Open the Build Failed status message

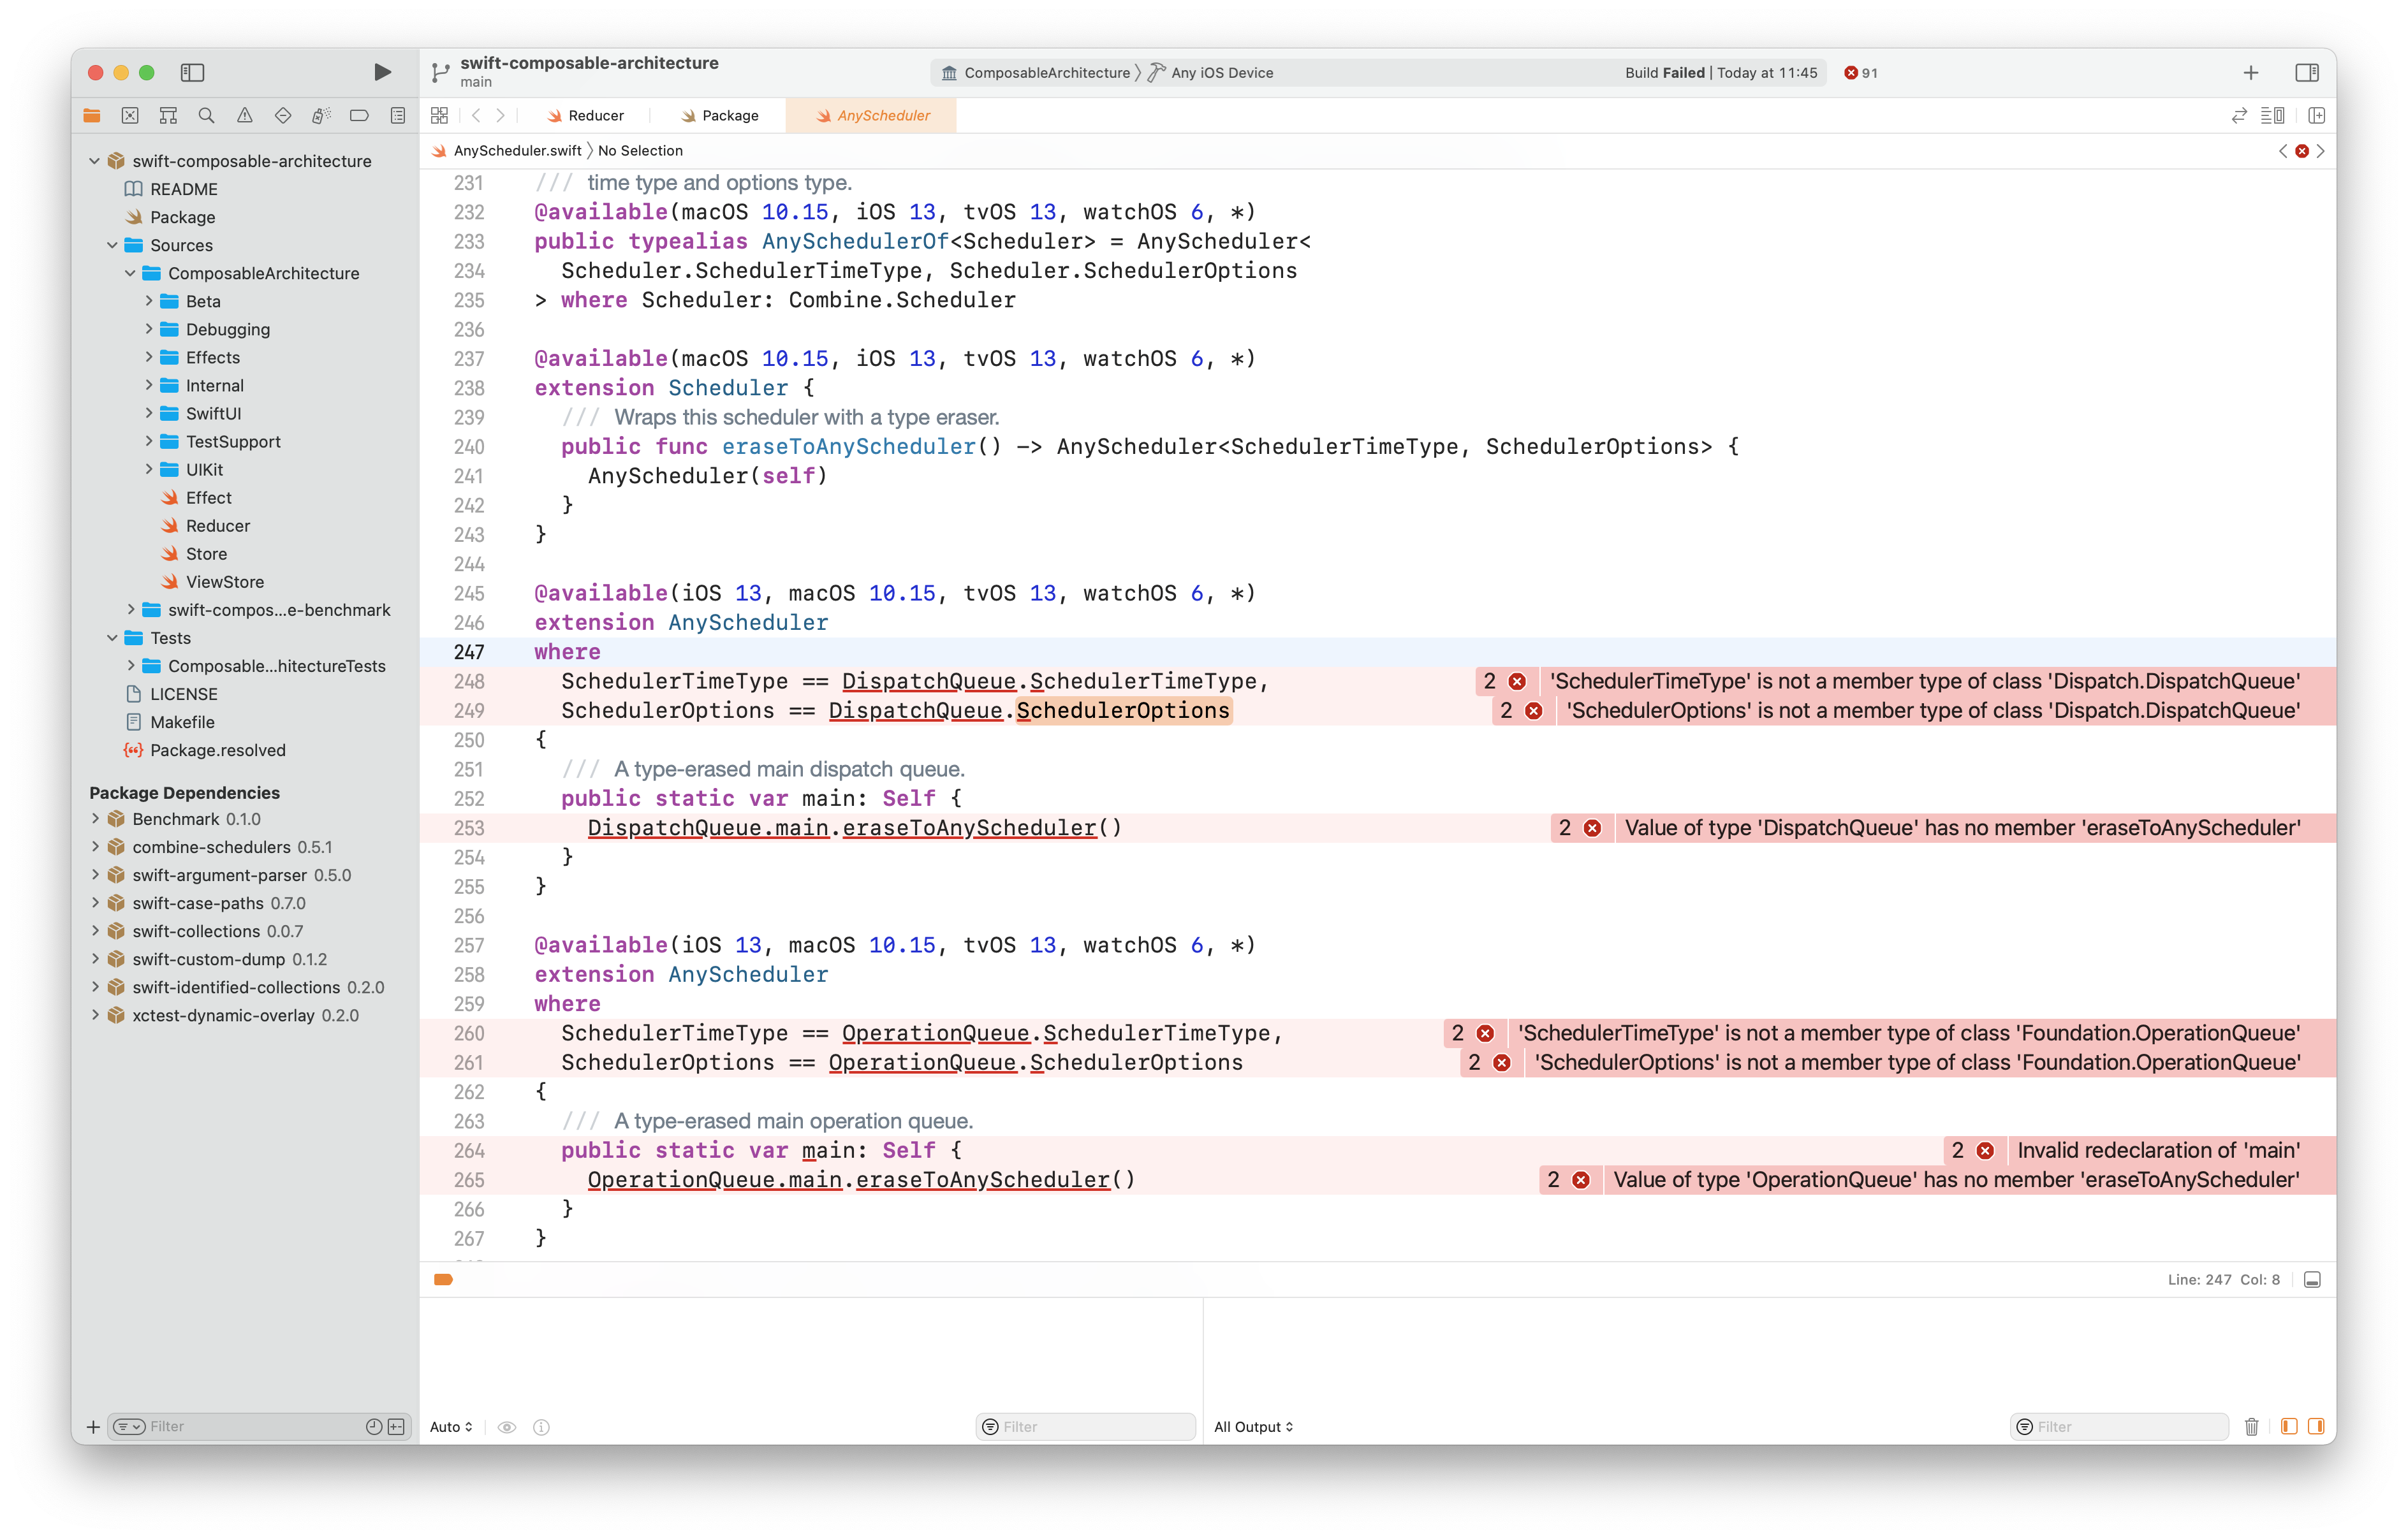pos(1720,72)
